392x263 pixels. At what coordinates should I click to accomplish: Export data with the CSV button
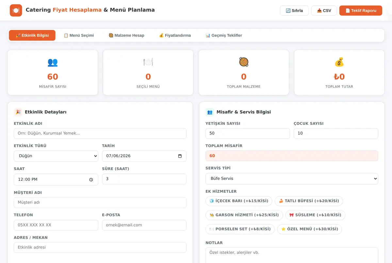point(324,10)
